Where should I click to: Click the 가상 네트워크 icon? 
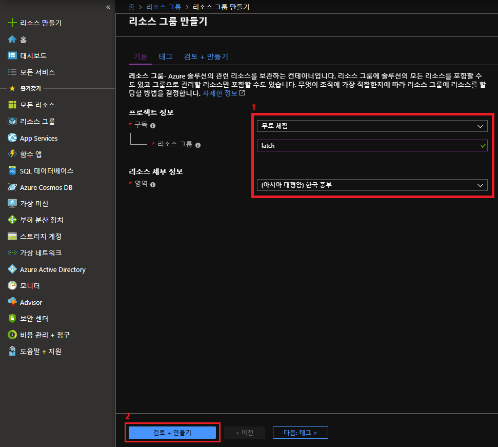pos(12,253)
